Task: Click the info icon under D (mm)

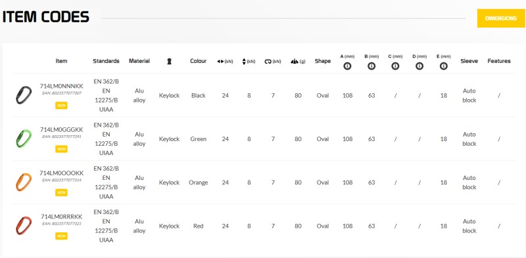Action: pyautogui.click(x=419, y=66)
